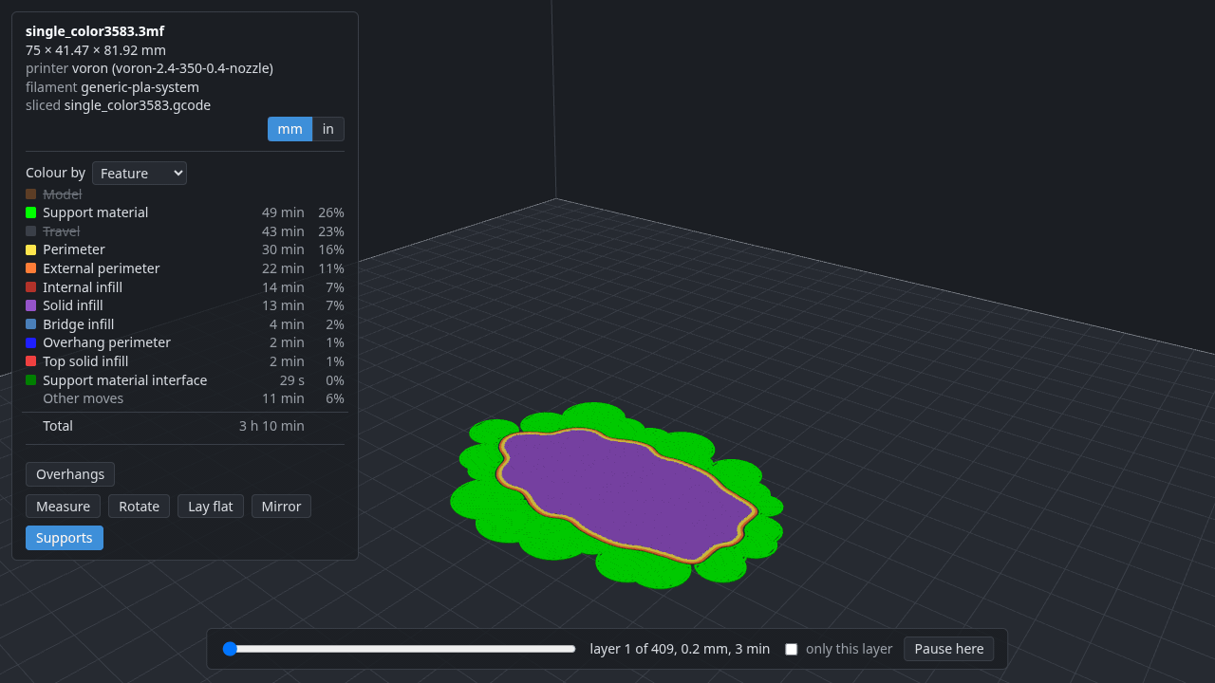Toggle Support material interface legend row

(185, 380)
